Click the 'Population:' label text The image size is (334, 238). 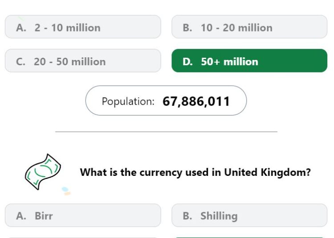tap(128, 102)
